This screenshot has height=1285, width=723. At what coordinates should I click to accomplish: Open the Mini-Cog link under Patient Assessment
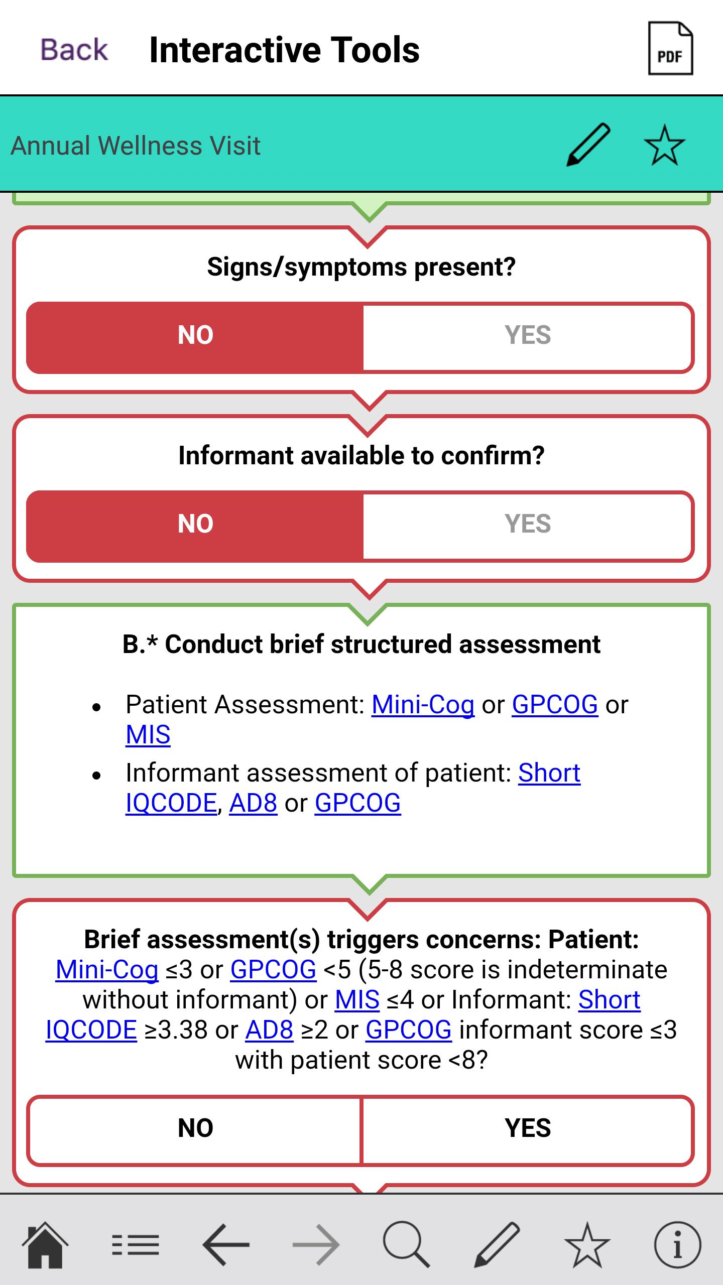click(423, 705)
